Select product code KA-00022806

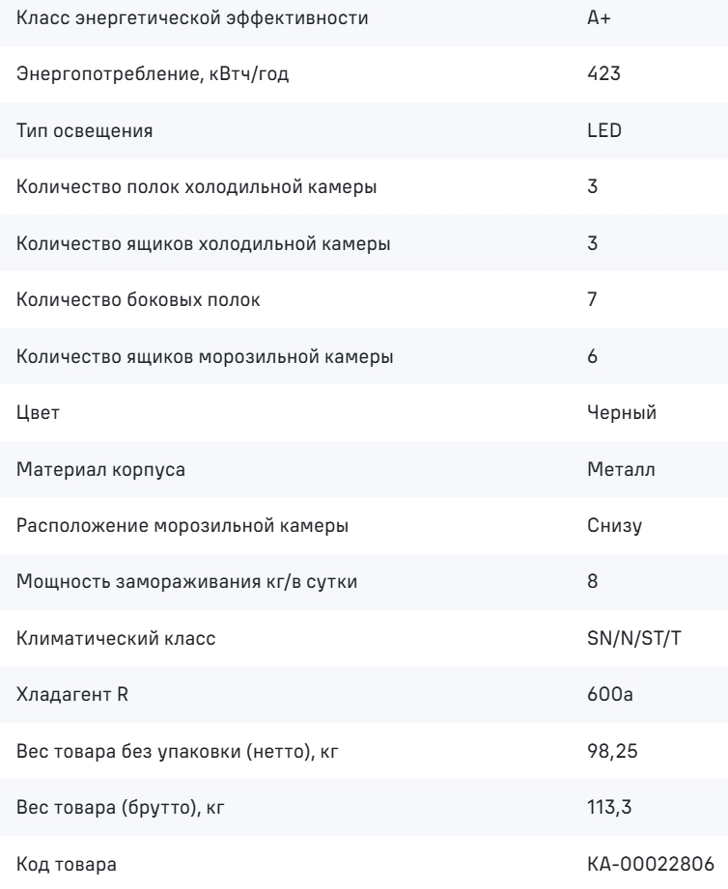pyautogui.click(x=651, y=864)
